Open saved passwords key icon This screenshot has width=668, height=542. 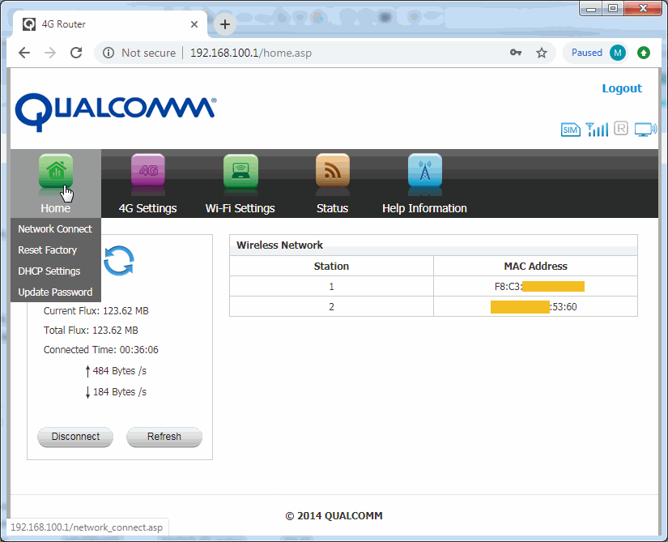pyautogui.click(x=516, y=53)
